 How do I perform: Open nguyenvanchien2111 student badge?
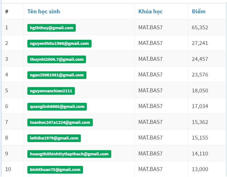click(51, 91)
